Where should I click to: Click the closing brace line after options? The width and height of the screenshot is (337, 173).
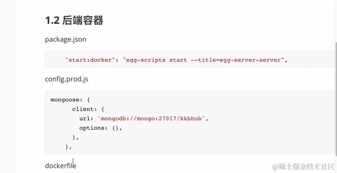(x=76, y=137)
